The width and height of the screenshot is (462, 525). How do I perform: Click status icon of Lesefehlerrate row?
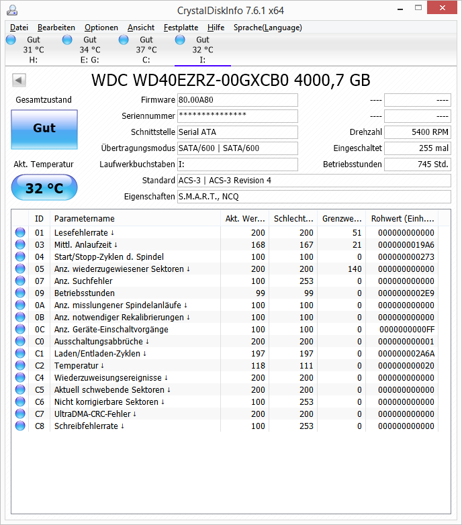(x=20, y=232)
